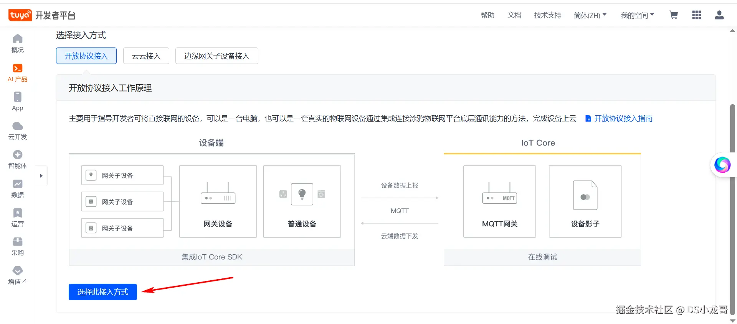Viewport: 737px width, 324px height.
Task: Open the apps grid menu icon
Action: [x=697, y=15]
